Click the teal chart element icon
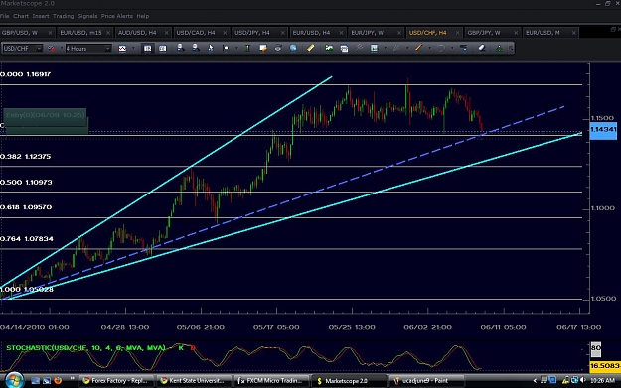This screenshot has width=621, height=388. click(374, 48)
